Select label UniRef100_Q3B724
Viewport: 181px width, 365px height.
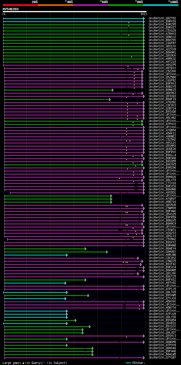162,108
